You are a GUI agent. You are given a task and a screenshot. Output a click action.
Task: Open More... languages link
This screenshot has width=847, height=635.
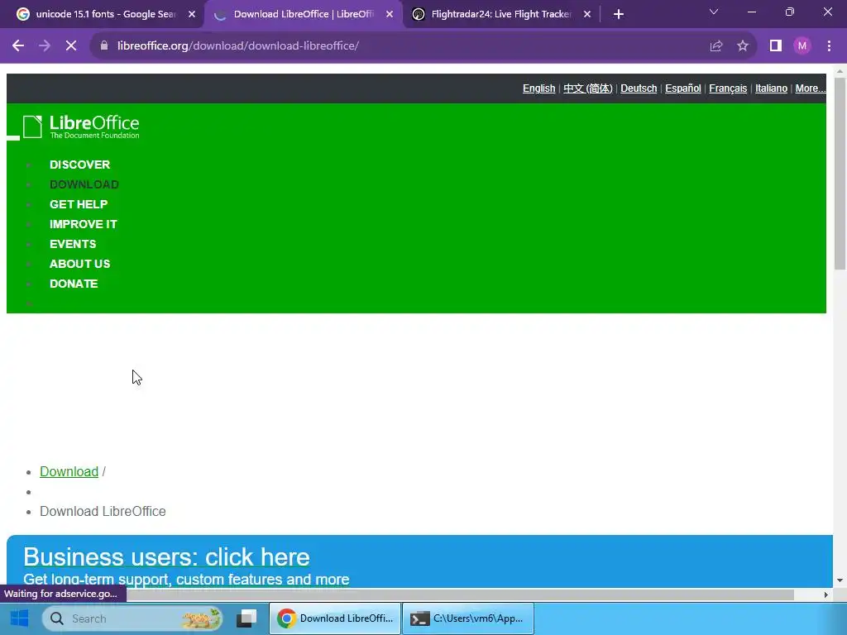(811, 88)
